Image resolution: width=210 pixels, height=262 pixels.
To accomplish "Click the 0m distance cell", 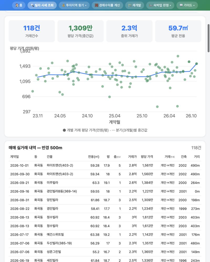I will 197,191.
